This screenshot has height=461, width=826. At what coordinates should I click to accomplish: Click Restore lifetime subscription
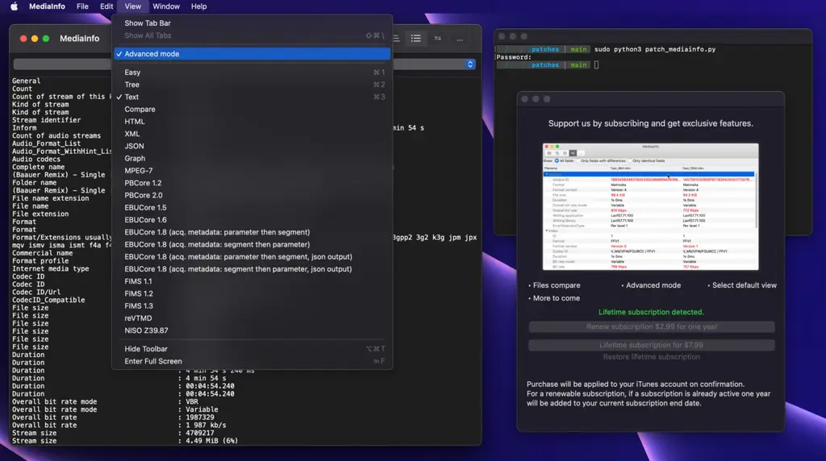tap(652, 357)
